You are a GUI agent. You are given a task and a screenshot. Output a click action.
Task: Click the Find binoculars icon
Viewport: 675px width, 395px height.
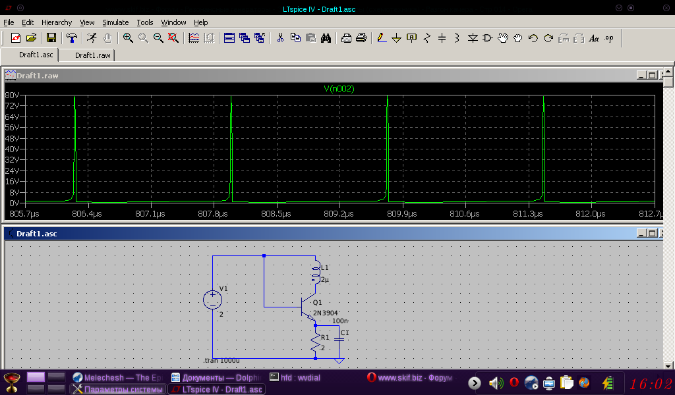pos(326,38)
